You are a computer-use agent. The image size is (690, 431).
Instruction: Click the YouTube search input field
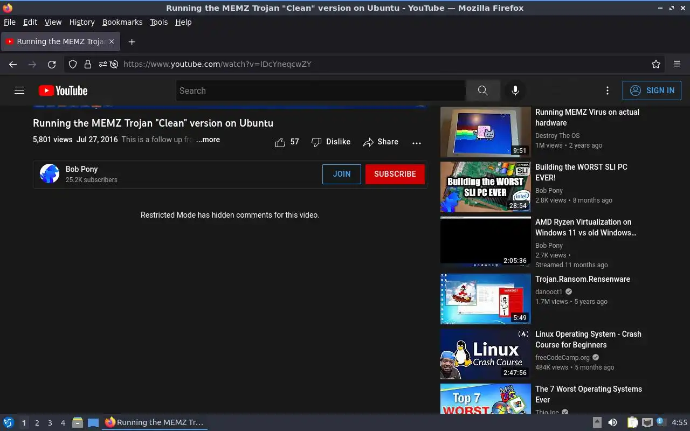click(321, 91)
